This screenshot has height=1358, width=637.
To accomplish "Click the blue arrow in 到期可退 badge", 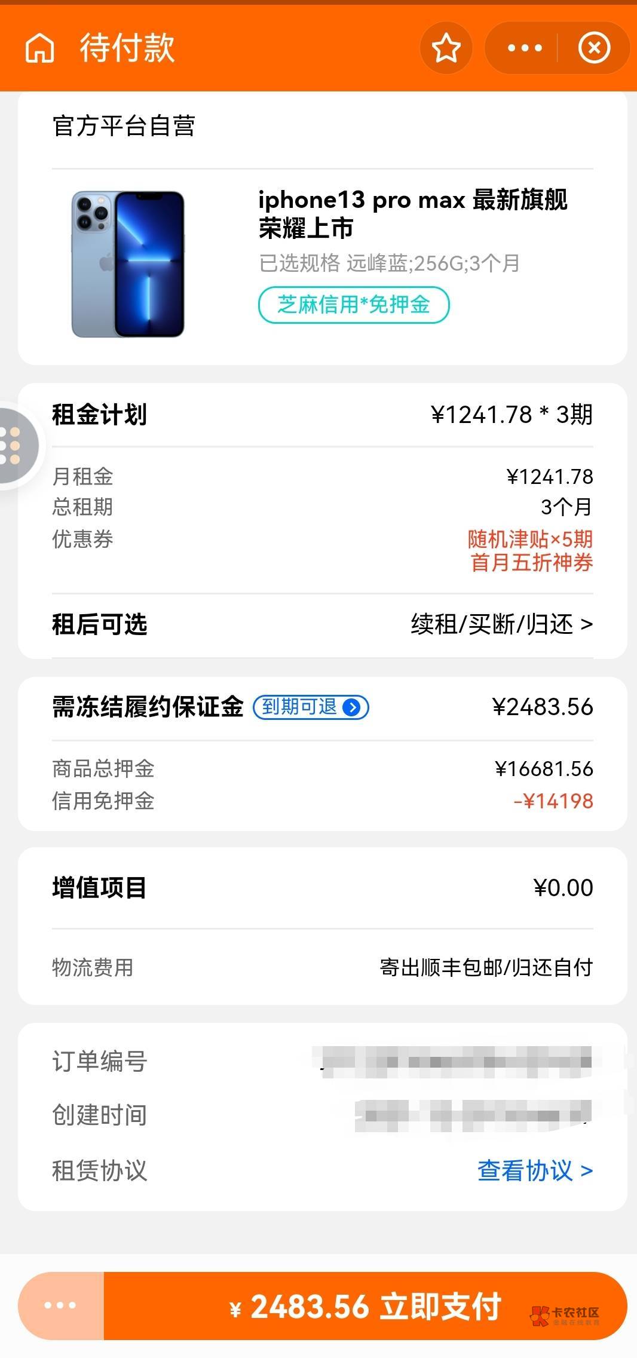I will click(353, 707).
